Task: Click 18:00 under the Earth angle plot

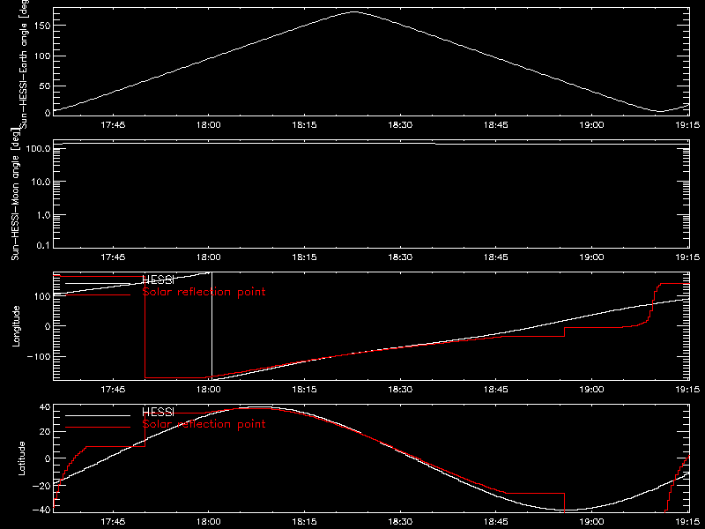Action: click(x=209, y=124)
